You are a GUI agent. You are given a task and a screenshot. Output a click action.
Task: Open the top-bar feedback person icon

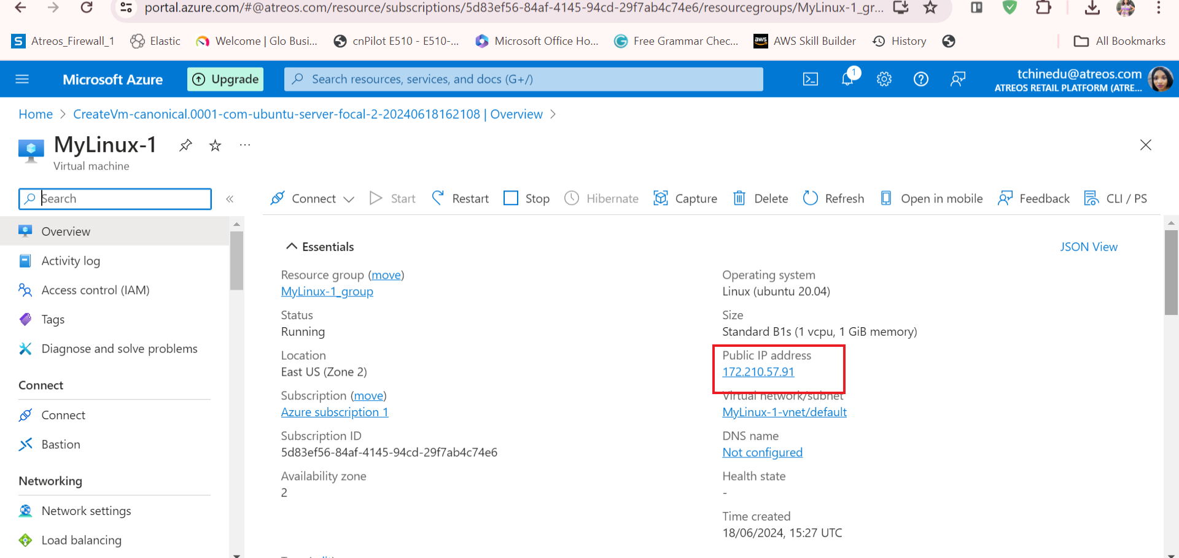(958, 79)
